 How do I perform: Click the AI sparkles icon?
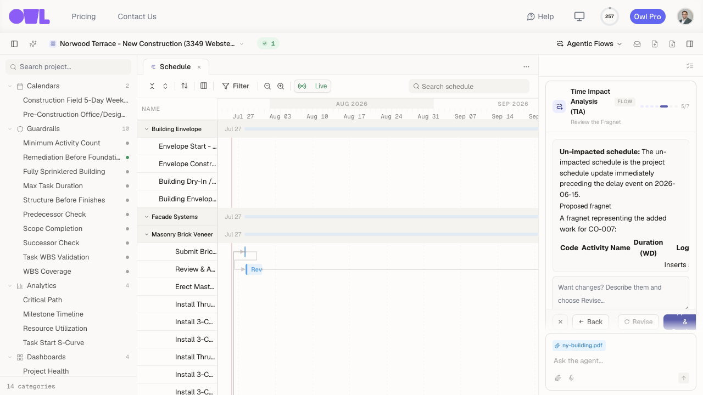(x=33, y=44)
